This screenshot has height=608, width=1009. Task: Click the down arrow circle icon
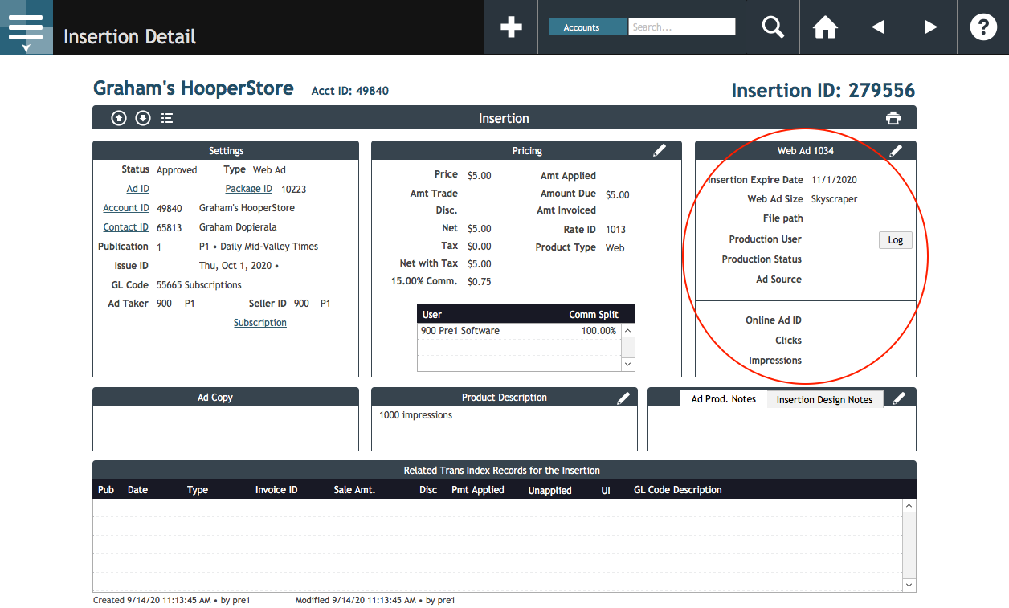point(143,119)
